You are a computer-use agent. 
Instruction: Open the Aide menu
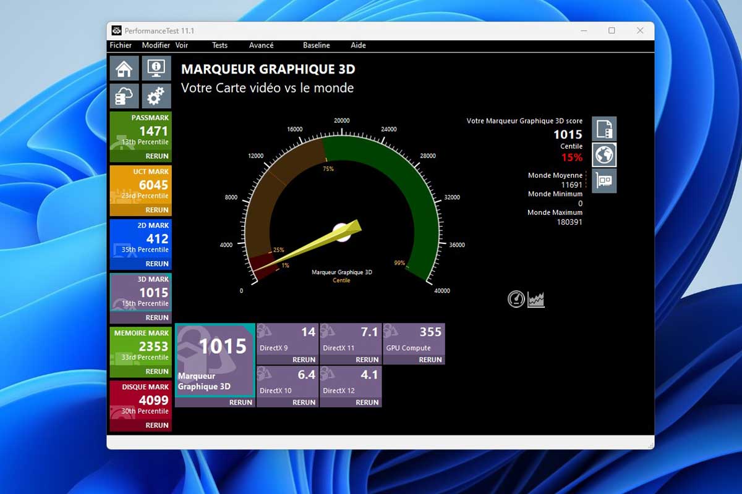(x=358, y=46)
